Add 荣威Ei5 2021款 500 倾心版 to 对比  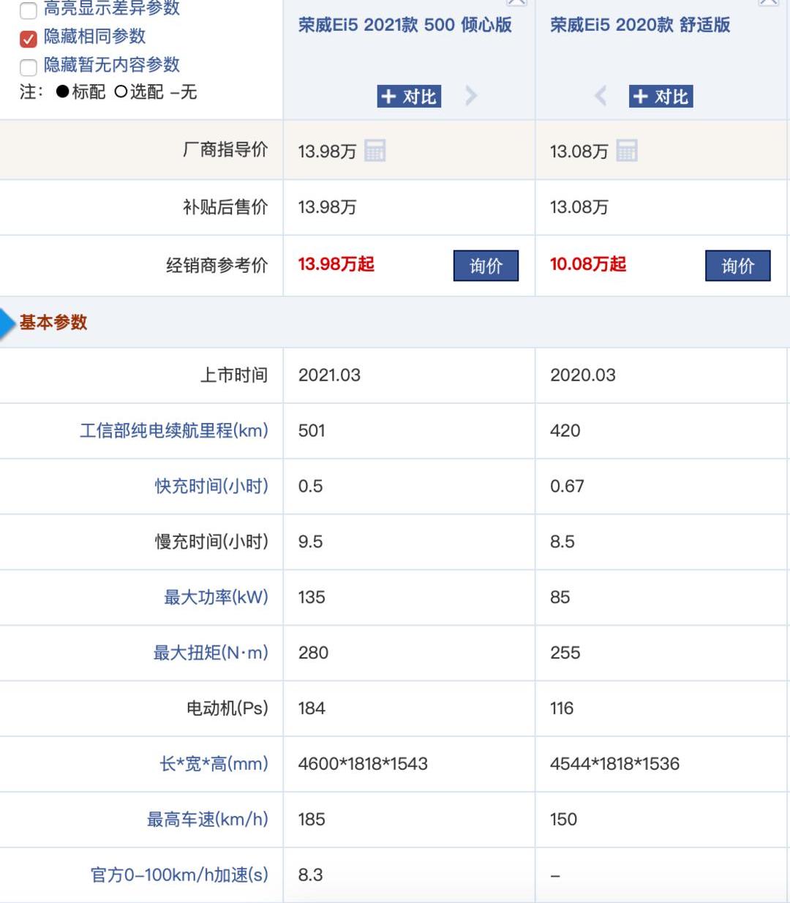409,97
